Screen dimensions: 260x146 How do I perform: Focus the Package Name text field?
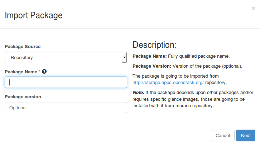click(x=66, y=82)
